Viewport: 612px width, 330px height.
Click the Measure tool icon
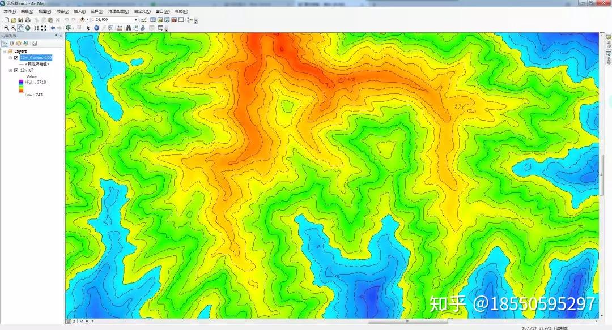click(119, 27)
